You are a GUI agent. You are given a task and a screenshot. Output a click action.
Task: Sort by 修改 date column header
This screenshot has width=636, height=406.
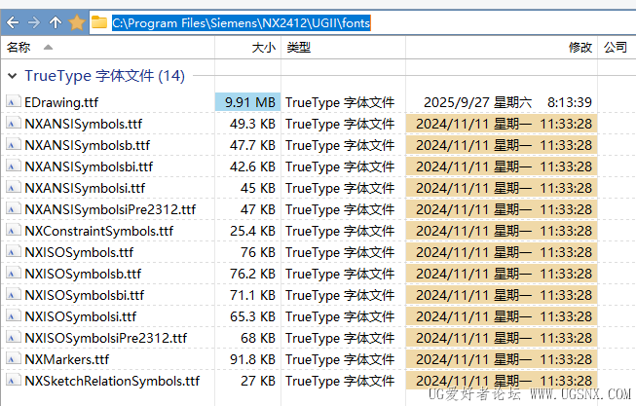tap(580, 47)
